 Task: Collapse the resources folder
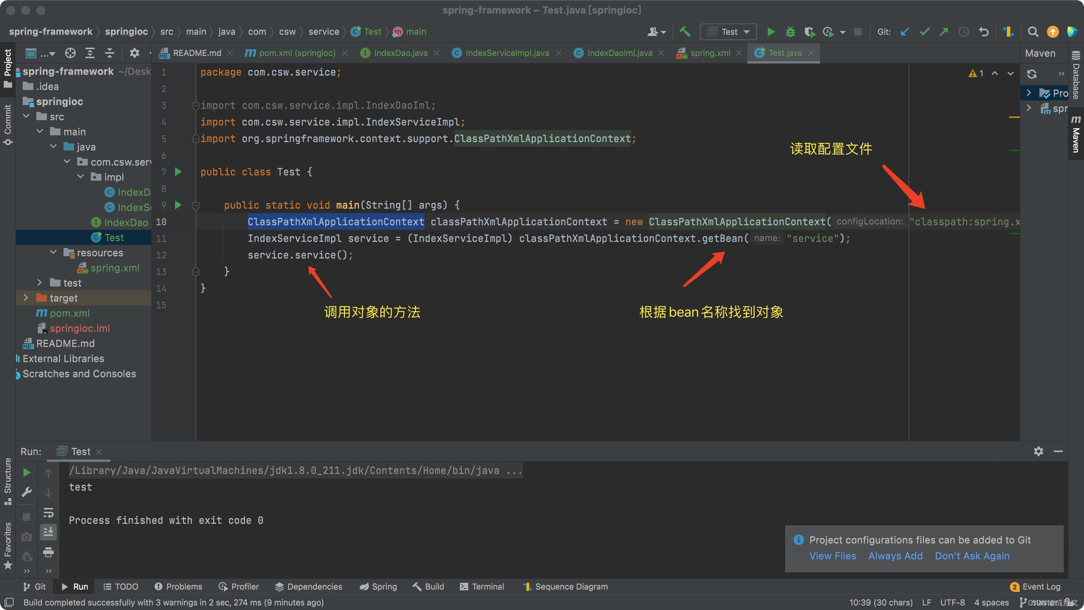pyautogui.click(x=53, y=252)
